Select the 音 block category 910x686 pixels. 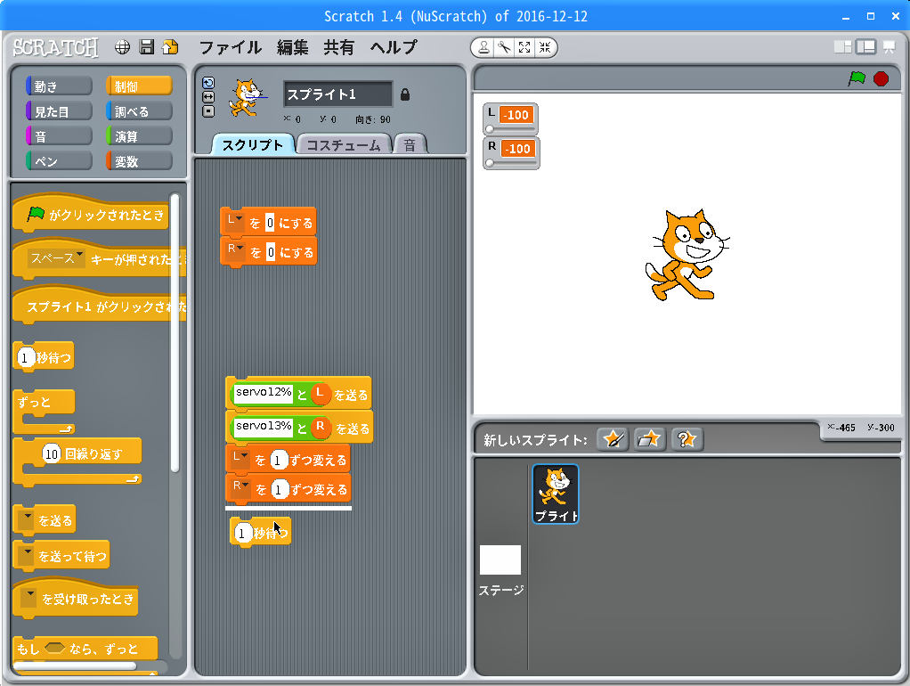59,136
